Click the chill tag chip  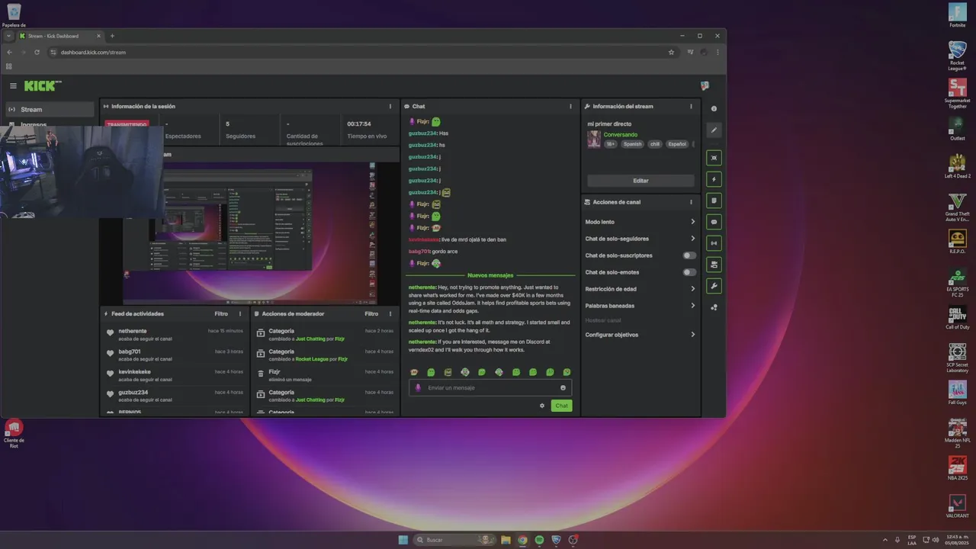click(x=655, y=144)
